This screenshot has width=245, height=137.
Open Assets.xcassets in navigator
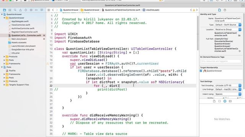[x=19, y=42]
